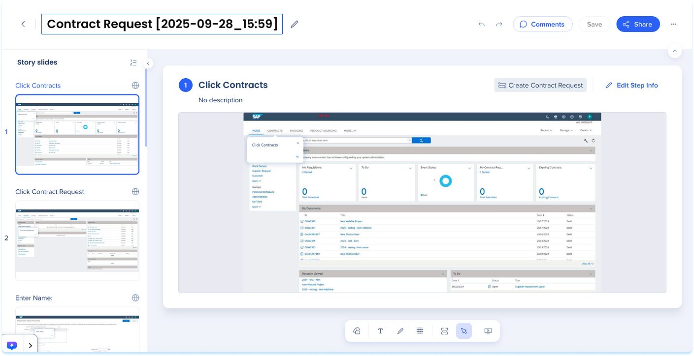Activate the element capture frame tool

(x=444, y=331)
